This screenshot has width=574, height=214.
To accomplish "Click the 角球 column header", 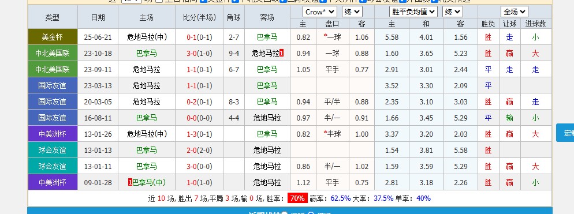I will [x=234, y=17].
